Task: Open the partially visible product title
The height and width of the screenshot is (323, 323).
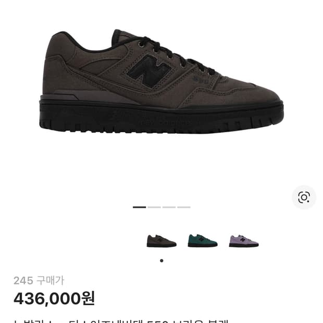Action: point(121,321)
